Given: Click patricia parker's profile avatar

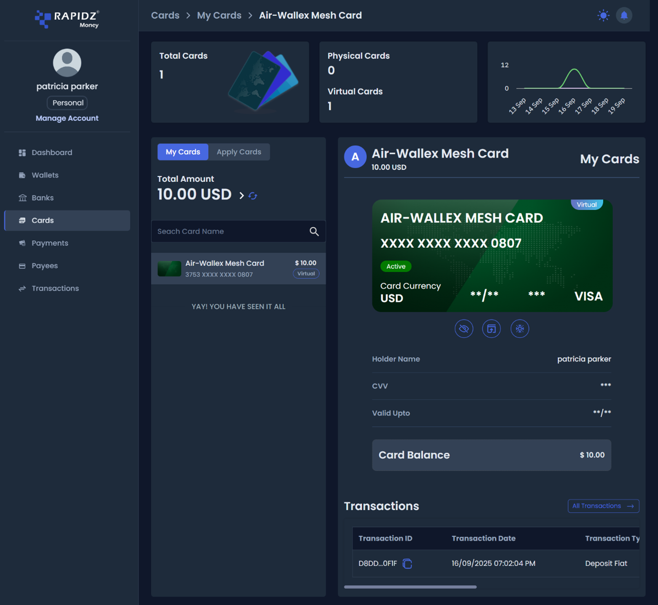Looking at the screenshot, I should tap(67, 63).
